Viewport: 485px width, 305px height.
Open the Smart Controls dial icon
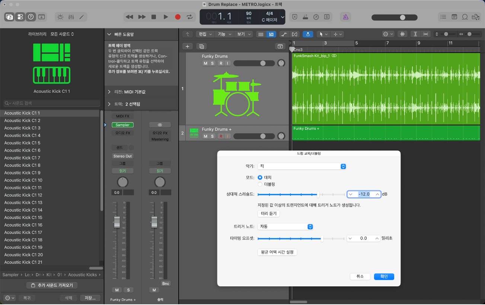[60, 17]
